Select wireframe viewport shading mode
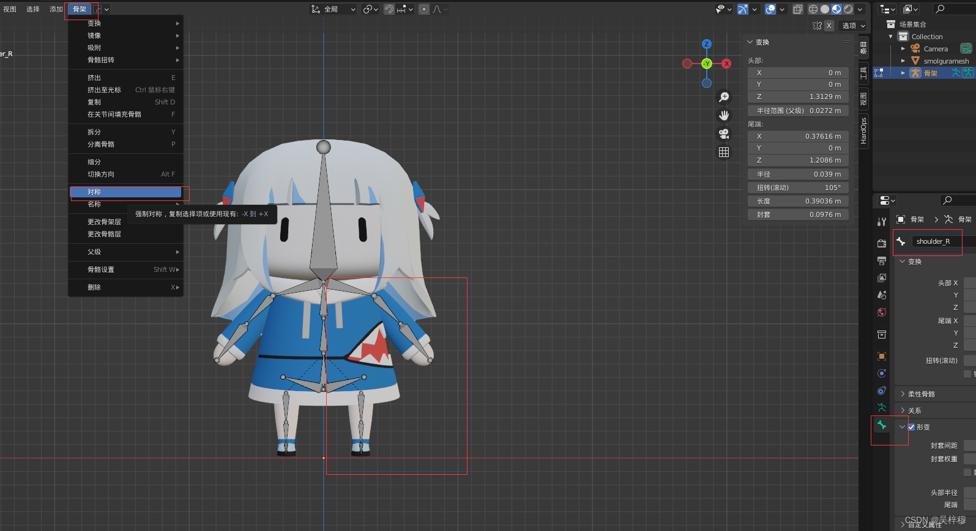This screenshot has height=531, width=976. [813, 9]
